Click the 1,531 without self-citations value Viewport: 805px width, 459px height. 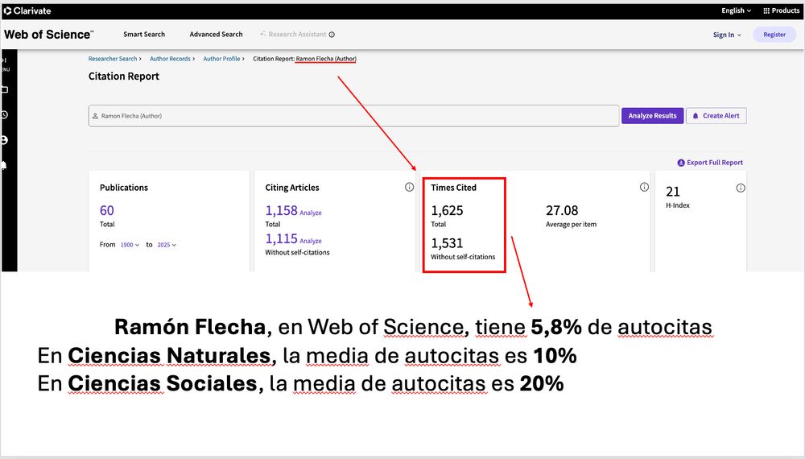(x=447, y=243)
